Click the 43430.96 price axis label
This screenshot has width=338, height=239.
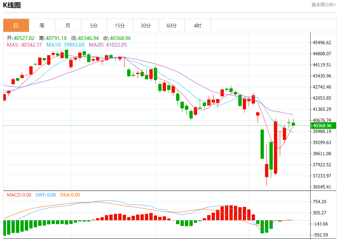coord(322,76)
